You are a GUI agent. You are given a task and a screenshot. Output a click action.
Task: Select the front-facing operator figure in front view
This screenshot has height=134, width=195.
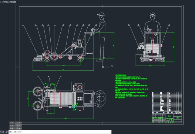click(152, 24)
